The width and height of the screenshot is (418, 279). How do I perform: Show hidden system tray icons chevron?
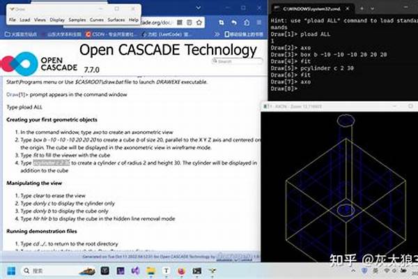tap(353, 271)
